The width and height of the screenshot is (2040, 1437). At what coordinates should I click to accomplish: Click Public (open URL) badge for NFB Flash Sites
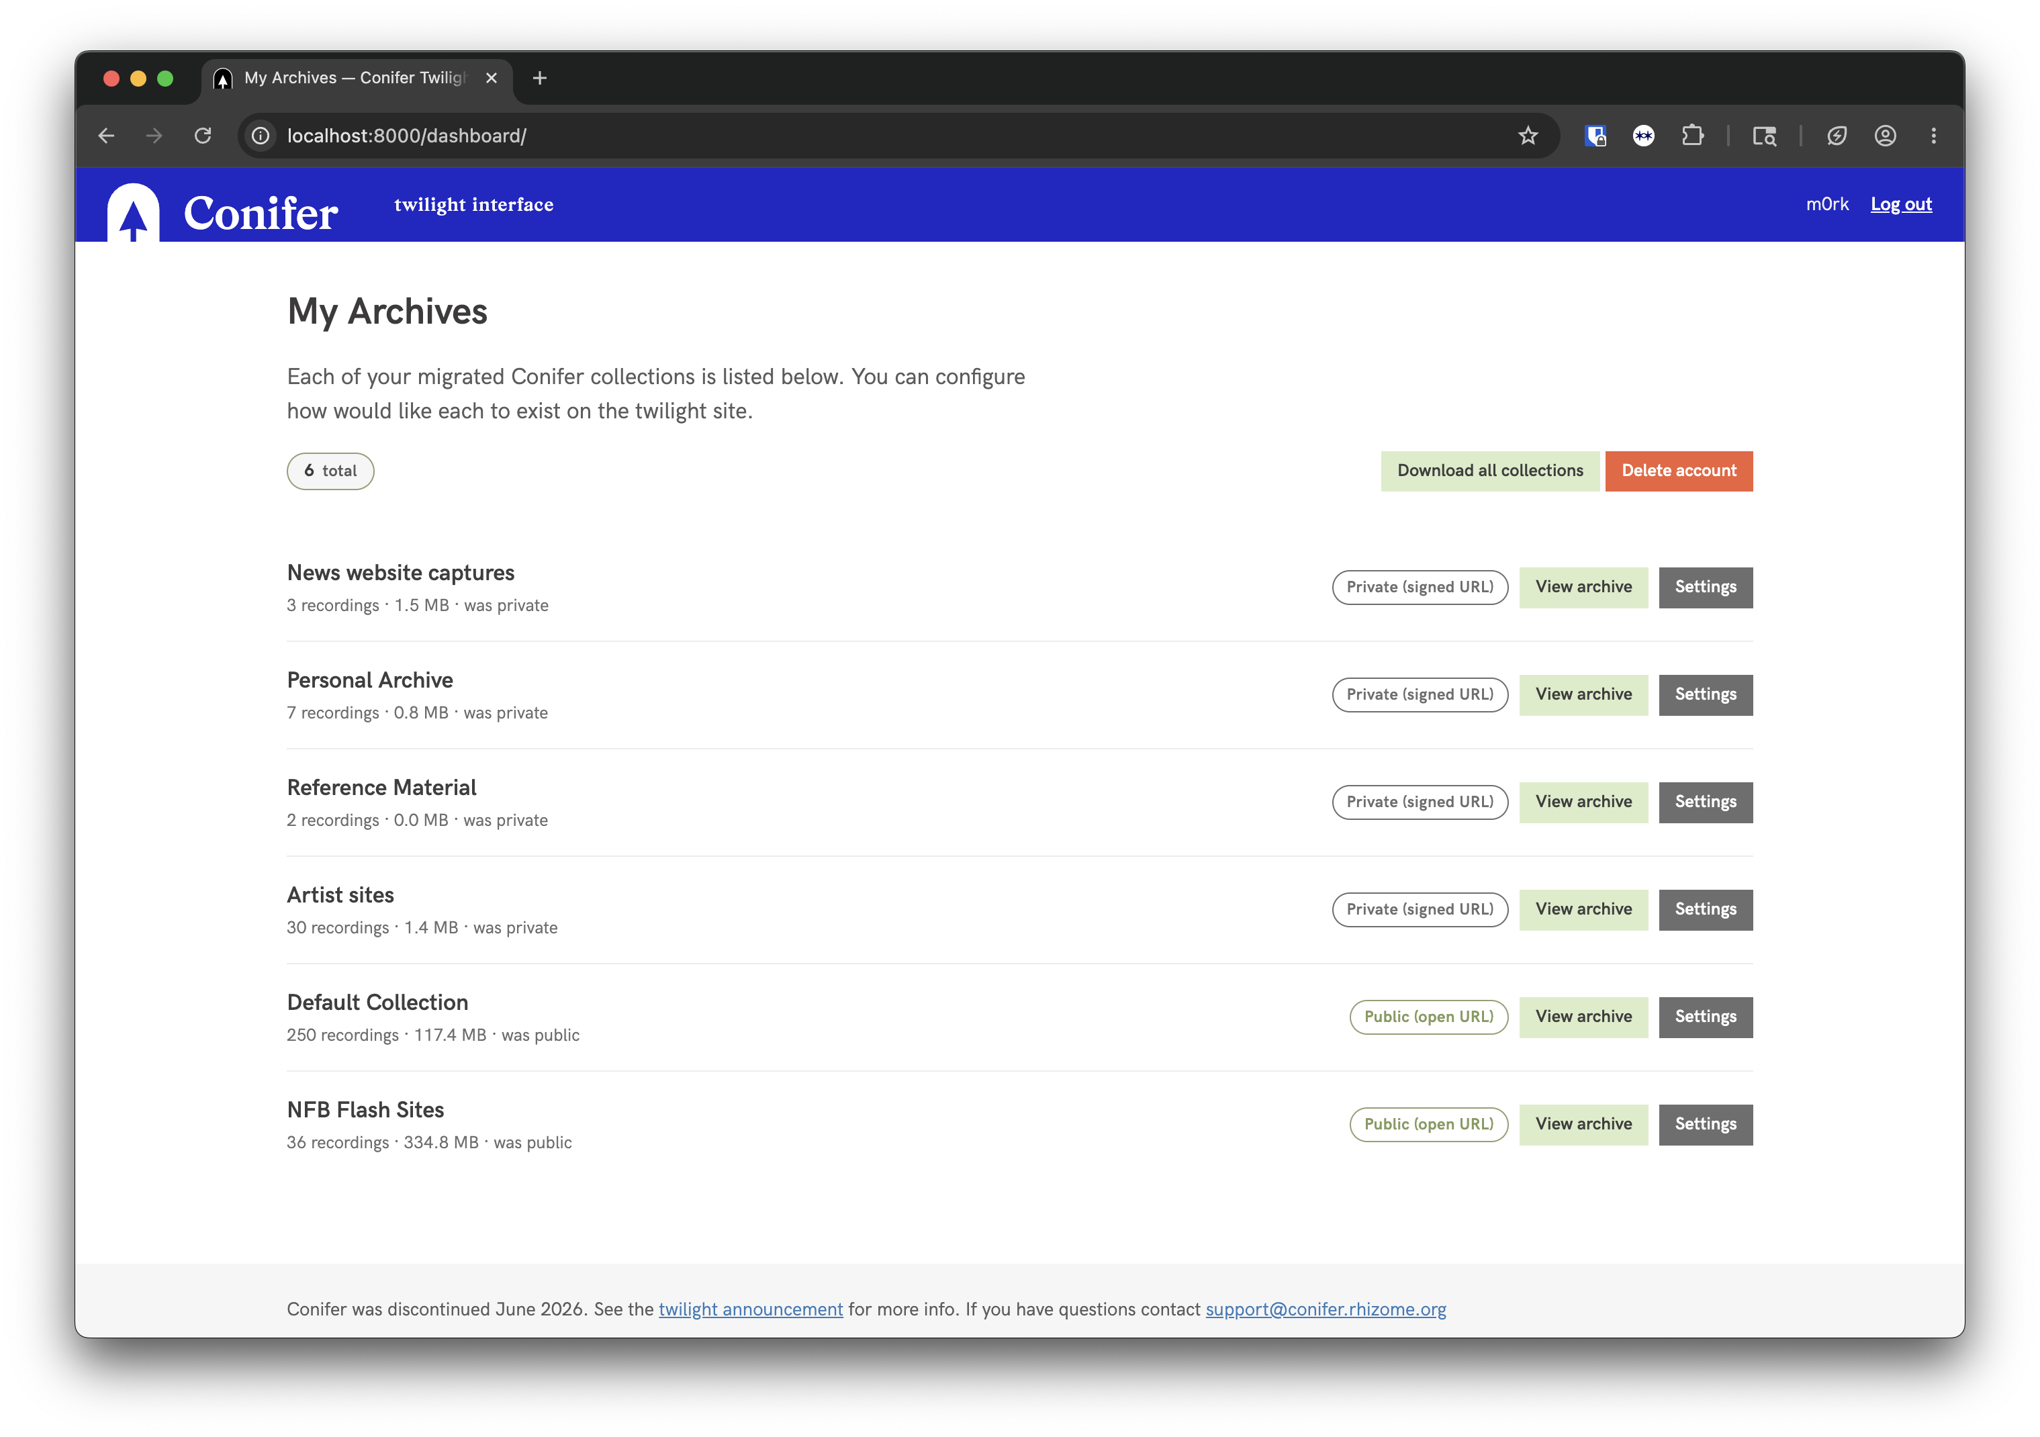1429,1125
